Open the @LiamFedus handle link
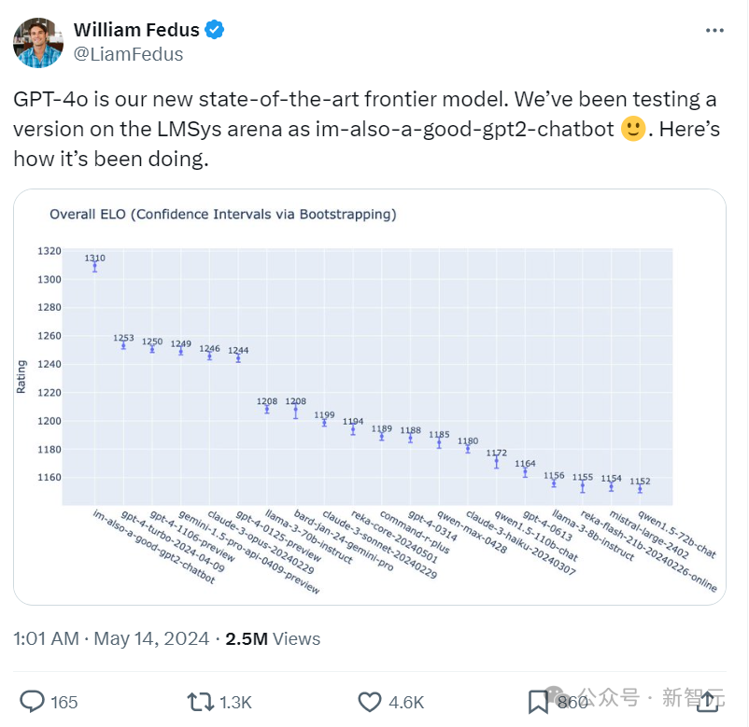The width and height of the screenshot is (749, 727). [128, 54]
